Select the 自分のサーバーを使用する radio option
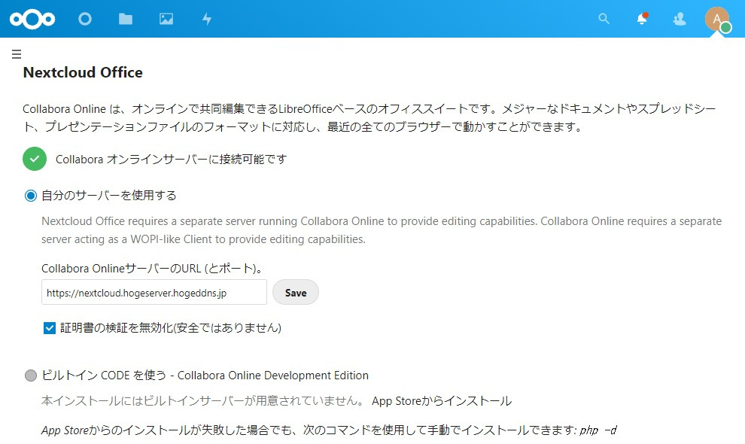The width and height of the screenshot is (745, 444). (x=30, y=196)
